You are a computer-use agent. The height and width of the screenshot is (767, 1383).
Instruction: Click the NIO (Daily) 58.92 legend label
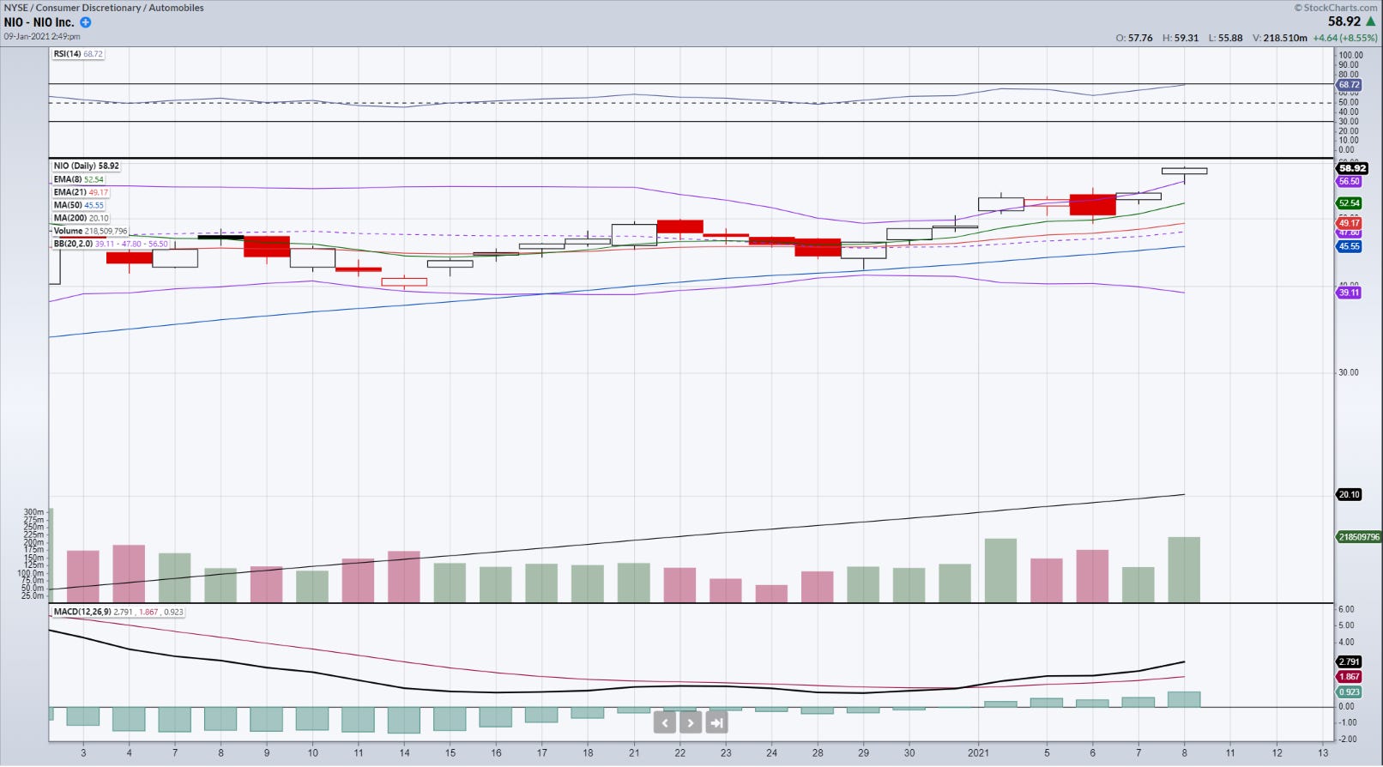click(x=86, y=166)
